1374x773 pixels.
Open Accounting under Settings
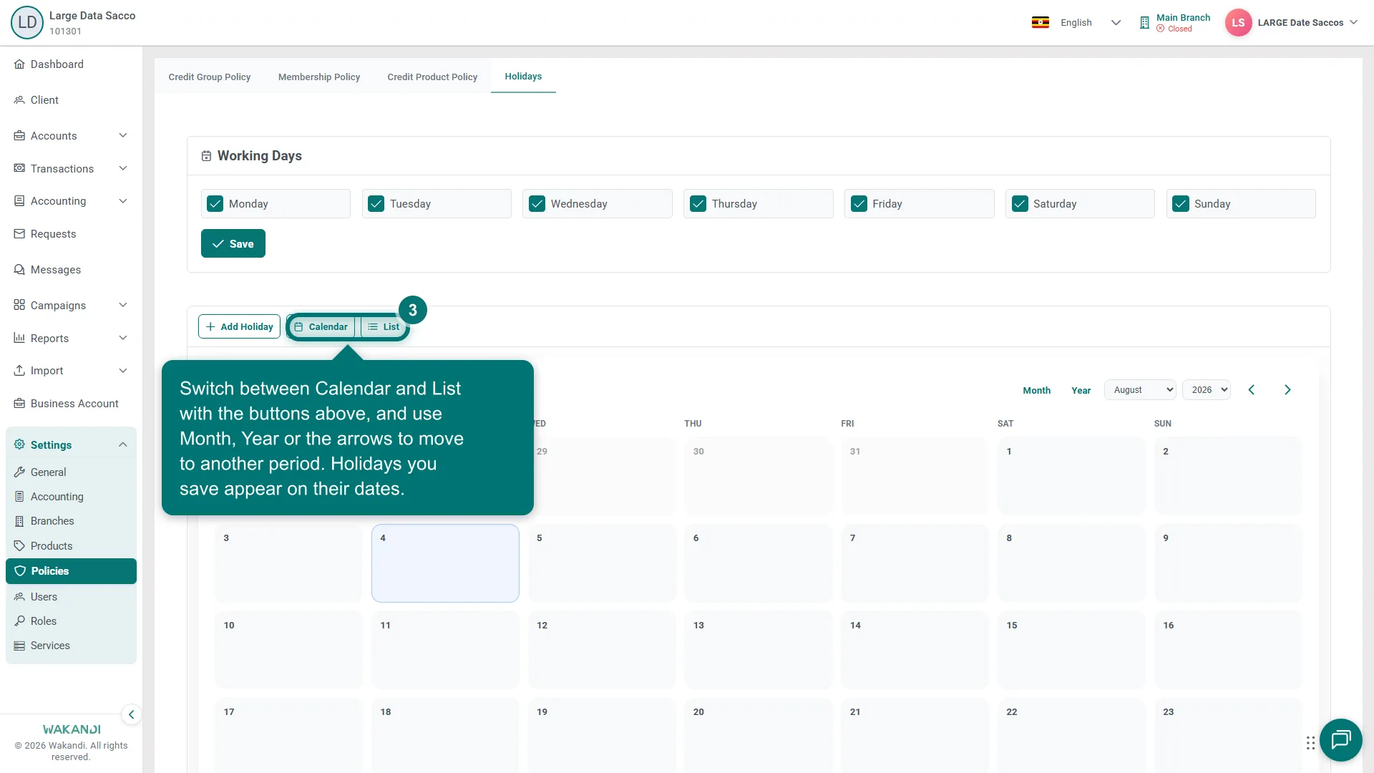(x=57, y=497)
